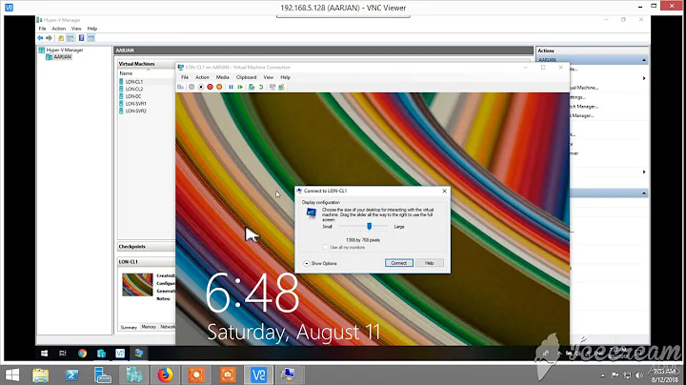
Task: Click the Enhanced Session toolbar icon
Action: 272,87
